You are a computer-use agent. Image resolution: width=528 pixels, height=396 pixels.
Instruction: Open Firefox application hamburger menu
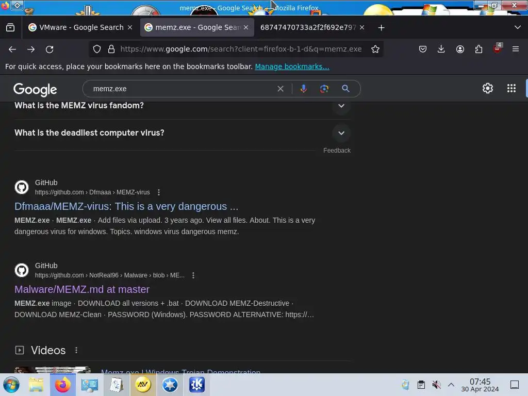pyautogui.click(x=516, y=49)
